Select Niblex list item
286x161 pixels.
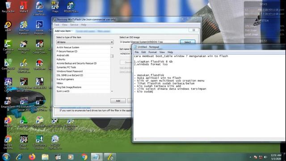[x=83, y=83]
